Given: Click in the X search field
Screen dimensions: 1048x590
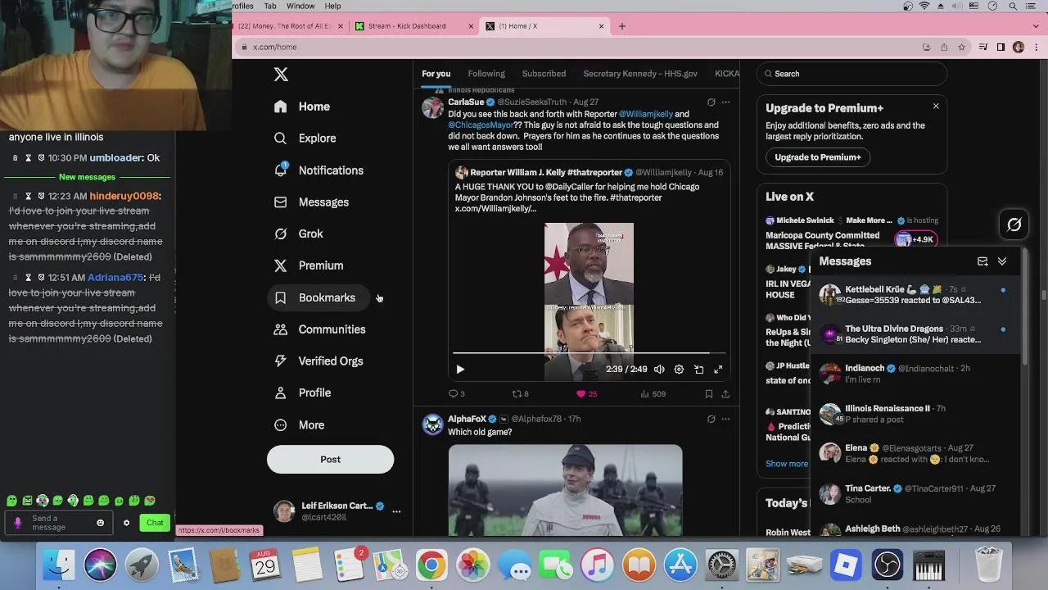Looking at the screenshot, I should click(x=851, y=74).
